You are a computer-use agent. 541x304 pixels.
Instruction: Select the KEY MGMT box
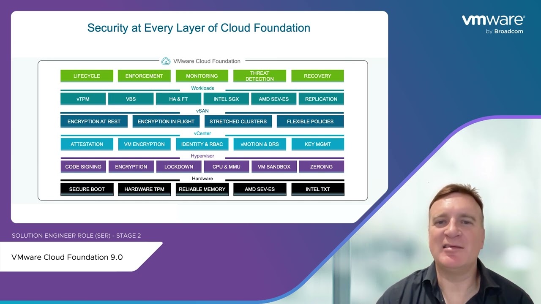317,144
